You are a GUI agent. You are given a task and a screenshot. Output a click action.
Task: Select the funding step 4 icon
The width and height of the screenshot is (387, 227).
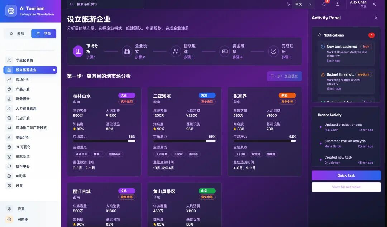(225, 51)
